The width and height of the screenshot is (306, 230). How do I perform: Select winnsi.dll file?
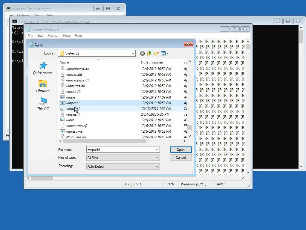[x=73, y=92]
